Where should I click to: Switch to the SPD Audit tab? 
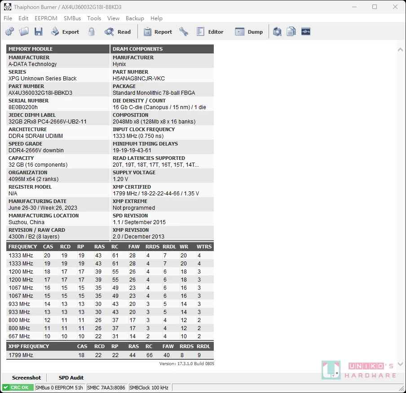(x=71, y=378)
